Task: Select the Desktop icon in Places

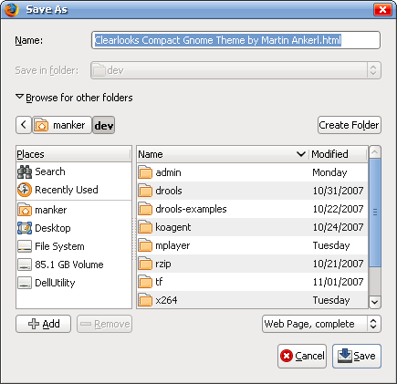Action: 25,228
